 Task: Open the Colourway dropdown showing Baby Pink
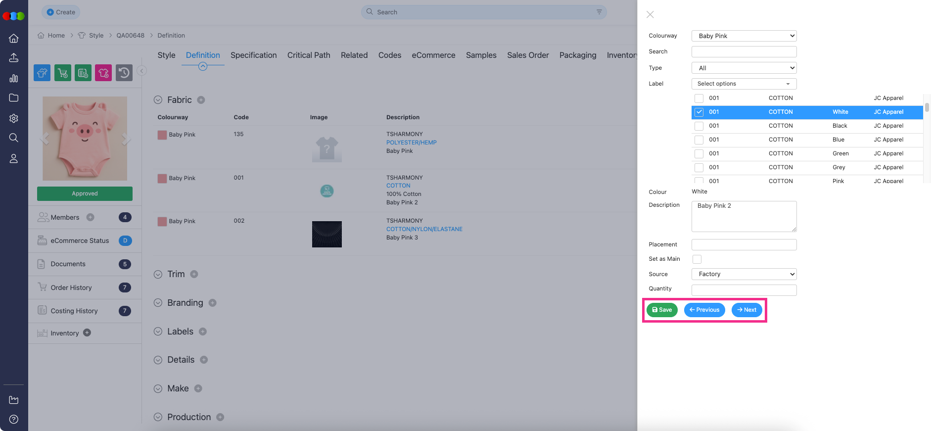click(744, 36)
